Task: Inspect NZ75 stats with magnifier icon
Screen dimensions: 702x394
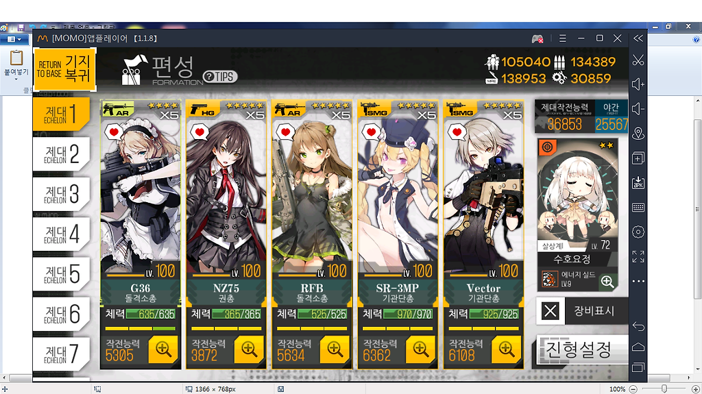Action: click(x=249, y=349)
